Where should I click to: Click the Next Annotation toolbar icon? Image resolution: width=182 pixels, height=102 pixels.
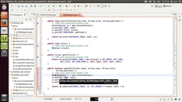[54, 10]
